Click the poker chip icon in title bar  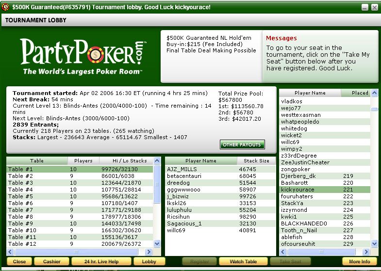(6, 7)
